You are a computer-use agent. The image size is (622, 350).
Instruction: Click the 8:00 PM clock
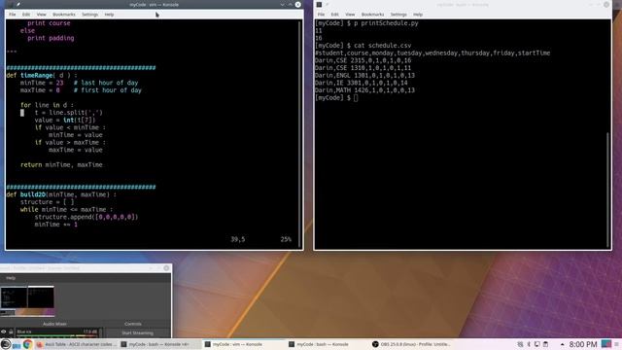coord(583,344)
